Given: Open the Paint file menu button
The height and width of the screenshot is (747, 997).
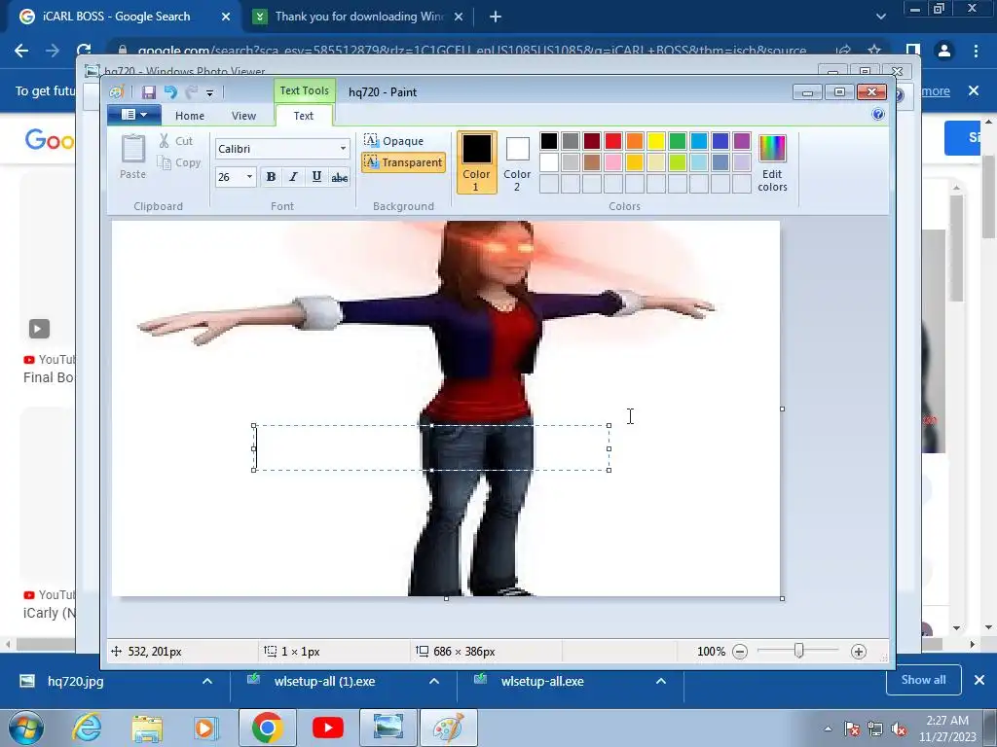Looking at the screenshot, I should tap(134, 115).
